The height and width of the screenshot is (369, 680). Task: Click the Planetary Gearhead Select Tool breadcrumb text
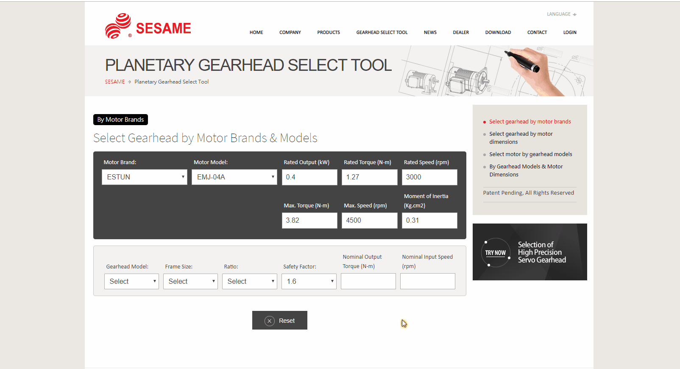click(172, 82)
